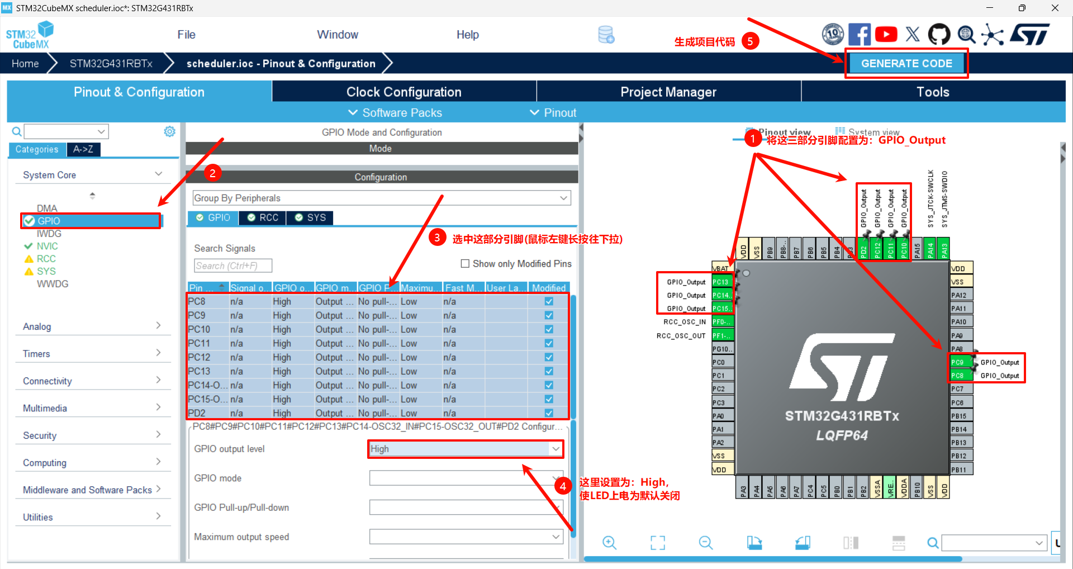Image resolution: width=1073 pixels, height=569 pixels.
Task: Zoom in on the pinout view
Action: tap(609, 543)
